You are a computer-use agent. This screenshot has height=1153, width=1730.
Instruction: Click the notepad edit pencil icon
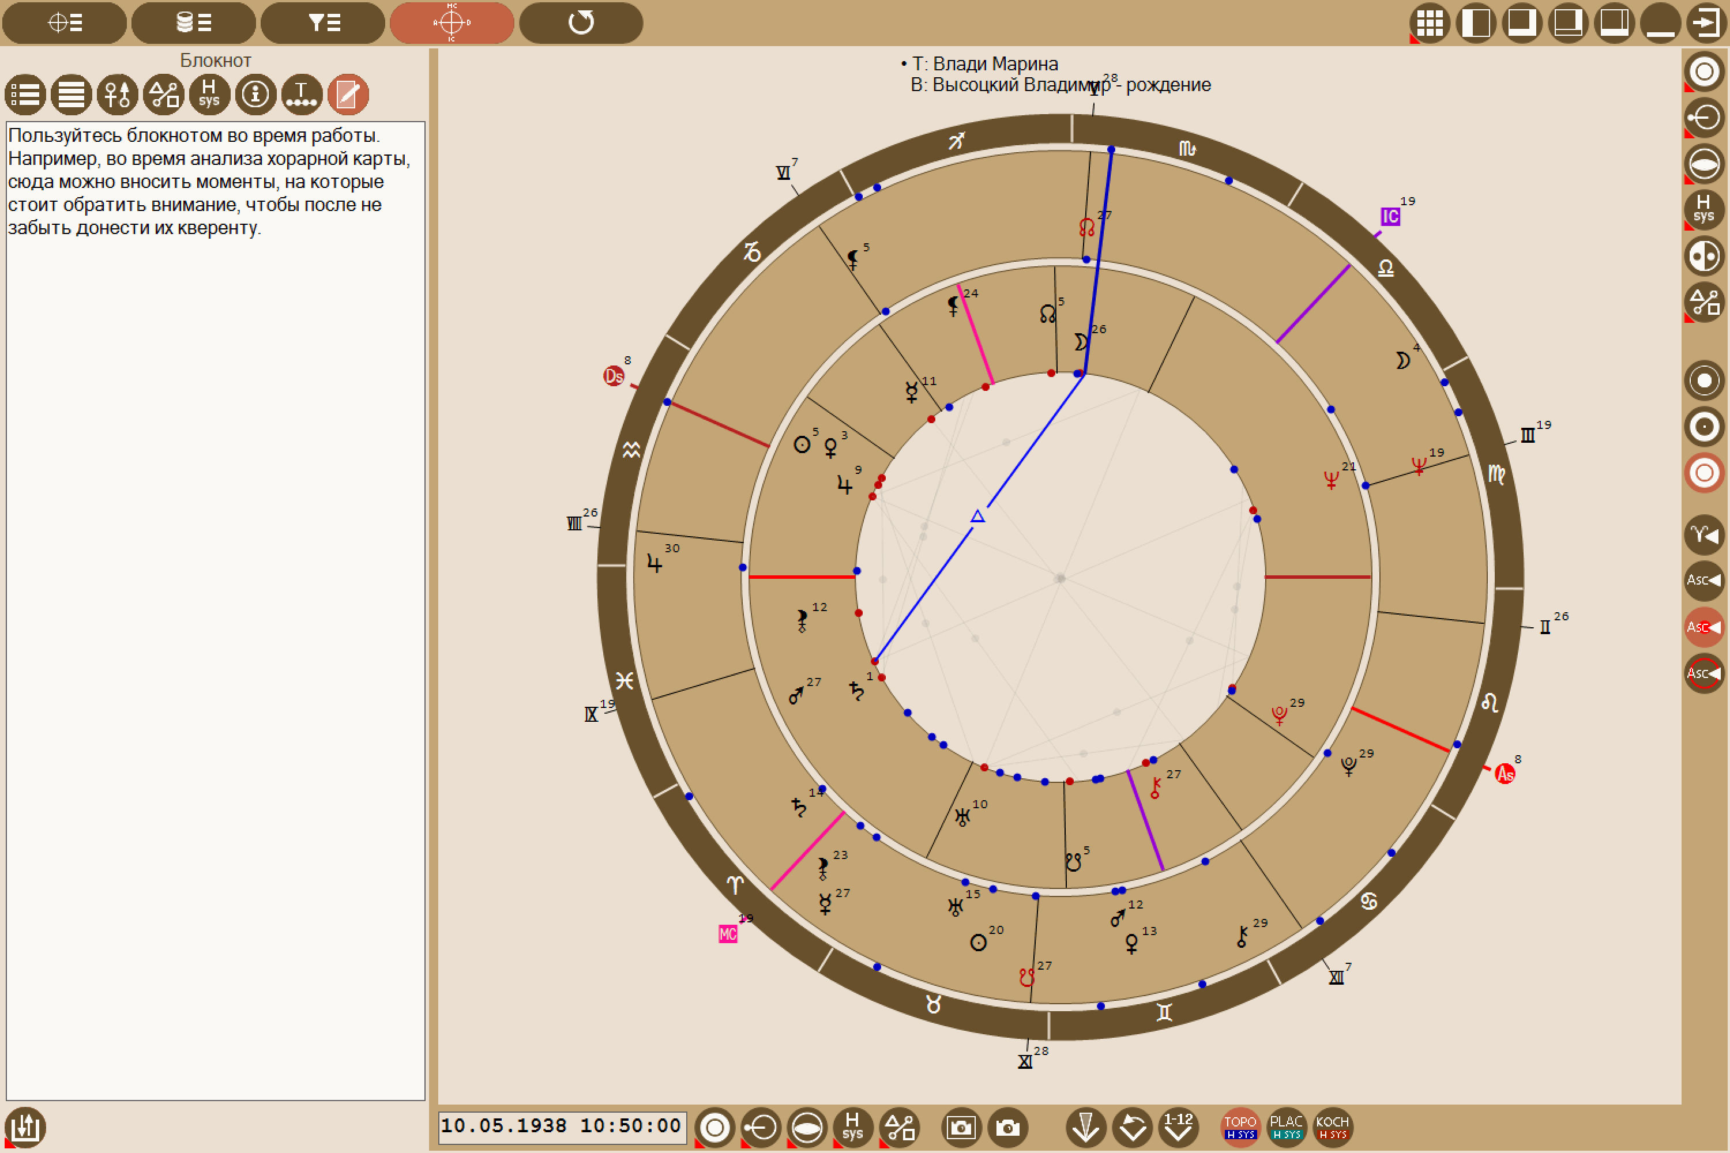coord(348,95)
